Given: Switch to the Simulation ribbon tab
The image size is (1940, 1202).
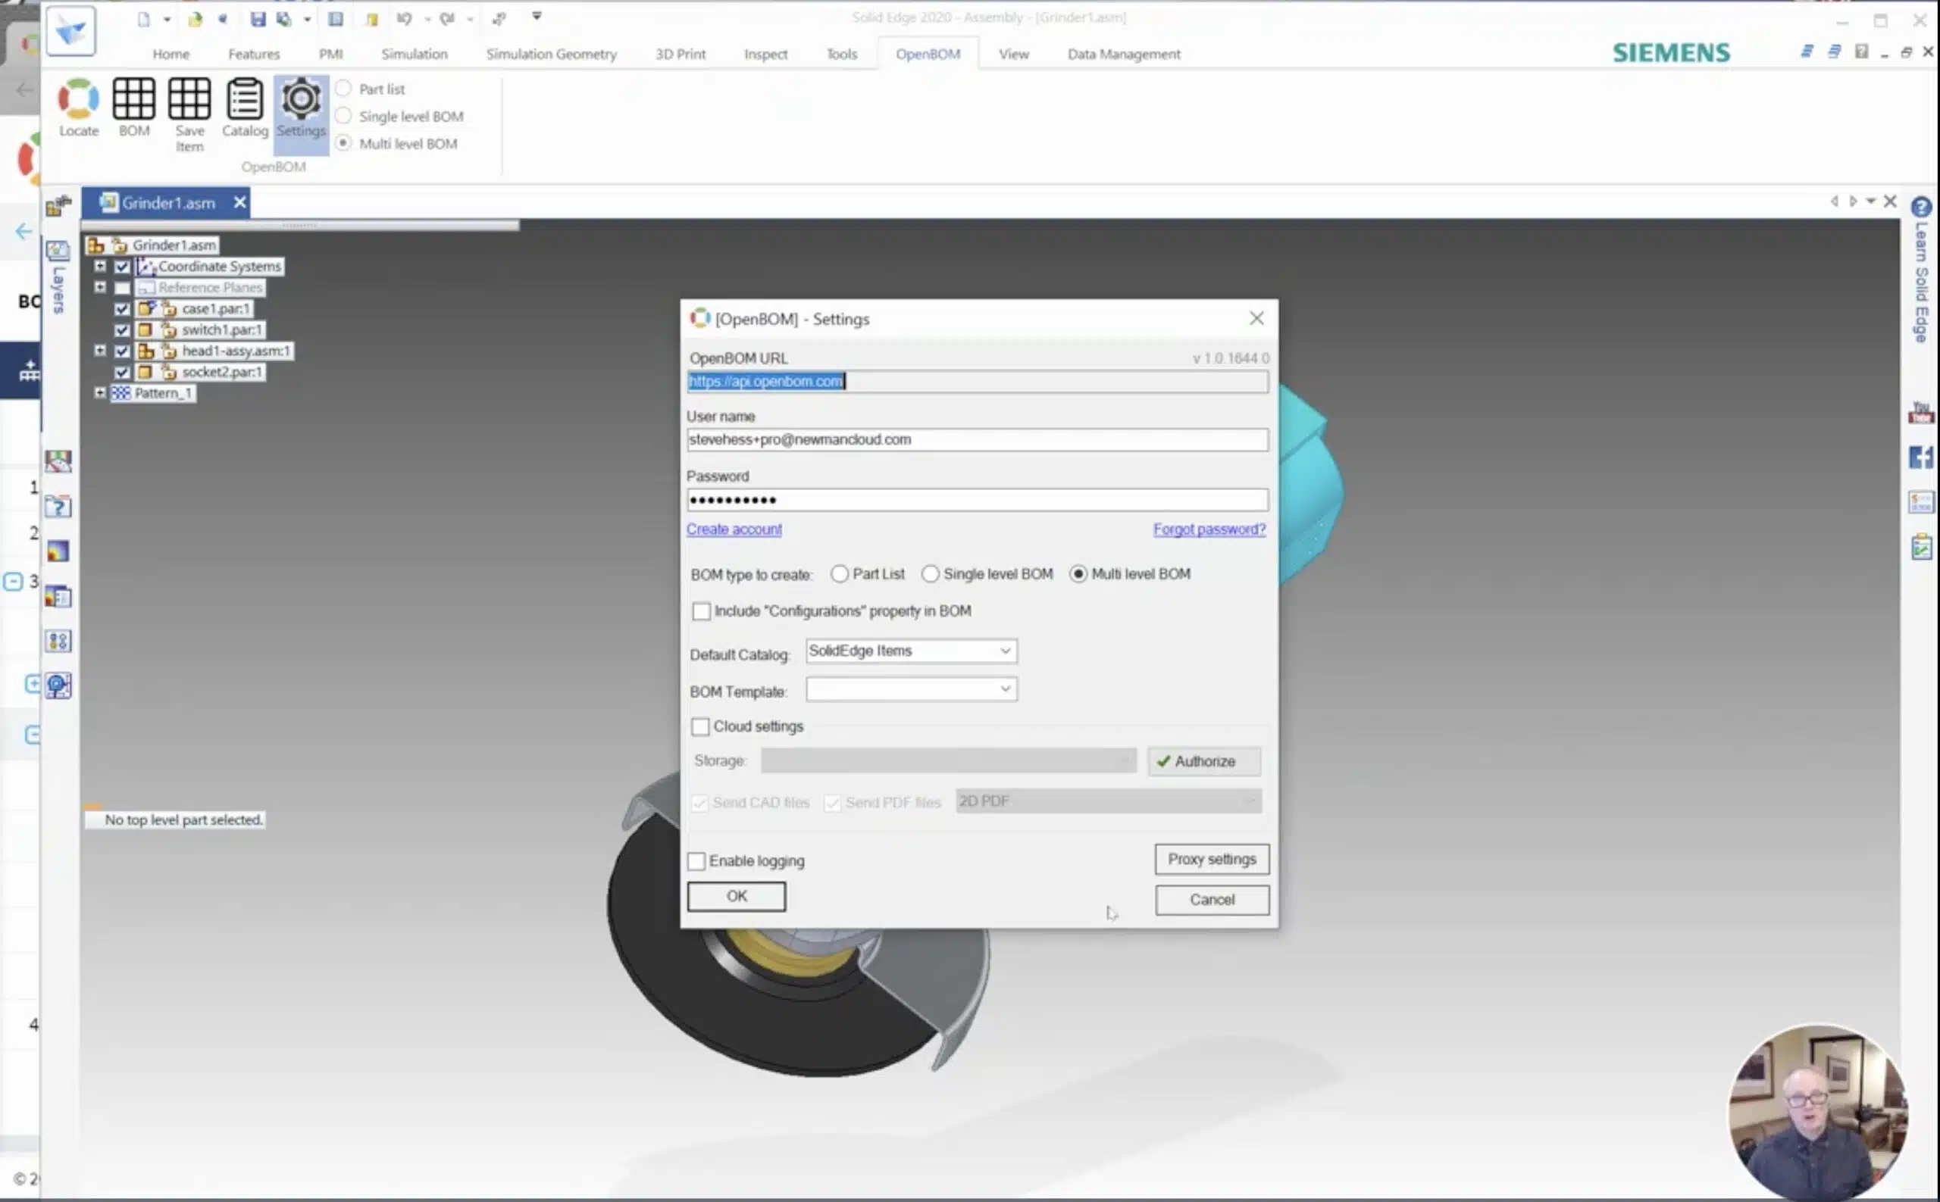Looking at the screenshot, I should [415, 54].
